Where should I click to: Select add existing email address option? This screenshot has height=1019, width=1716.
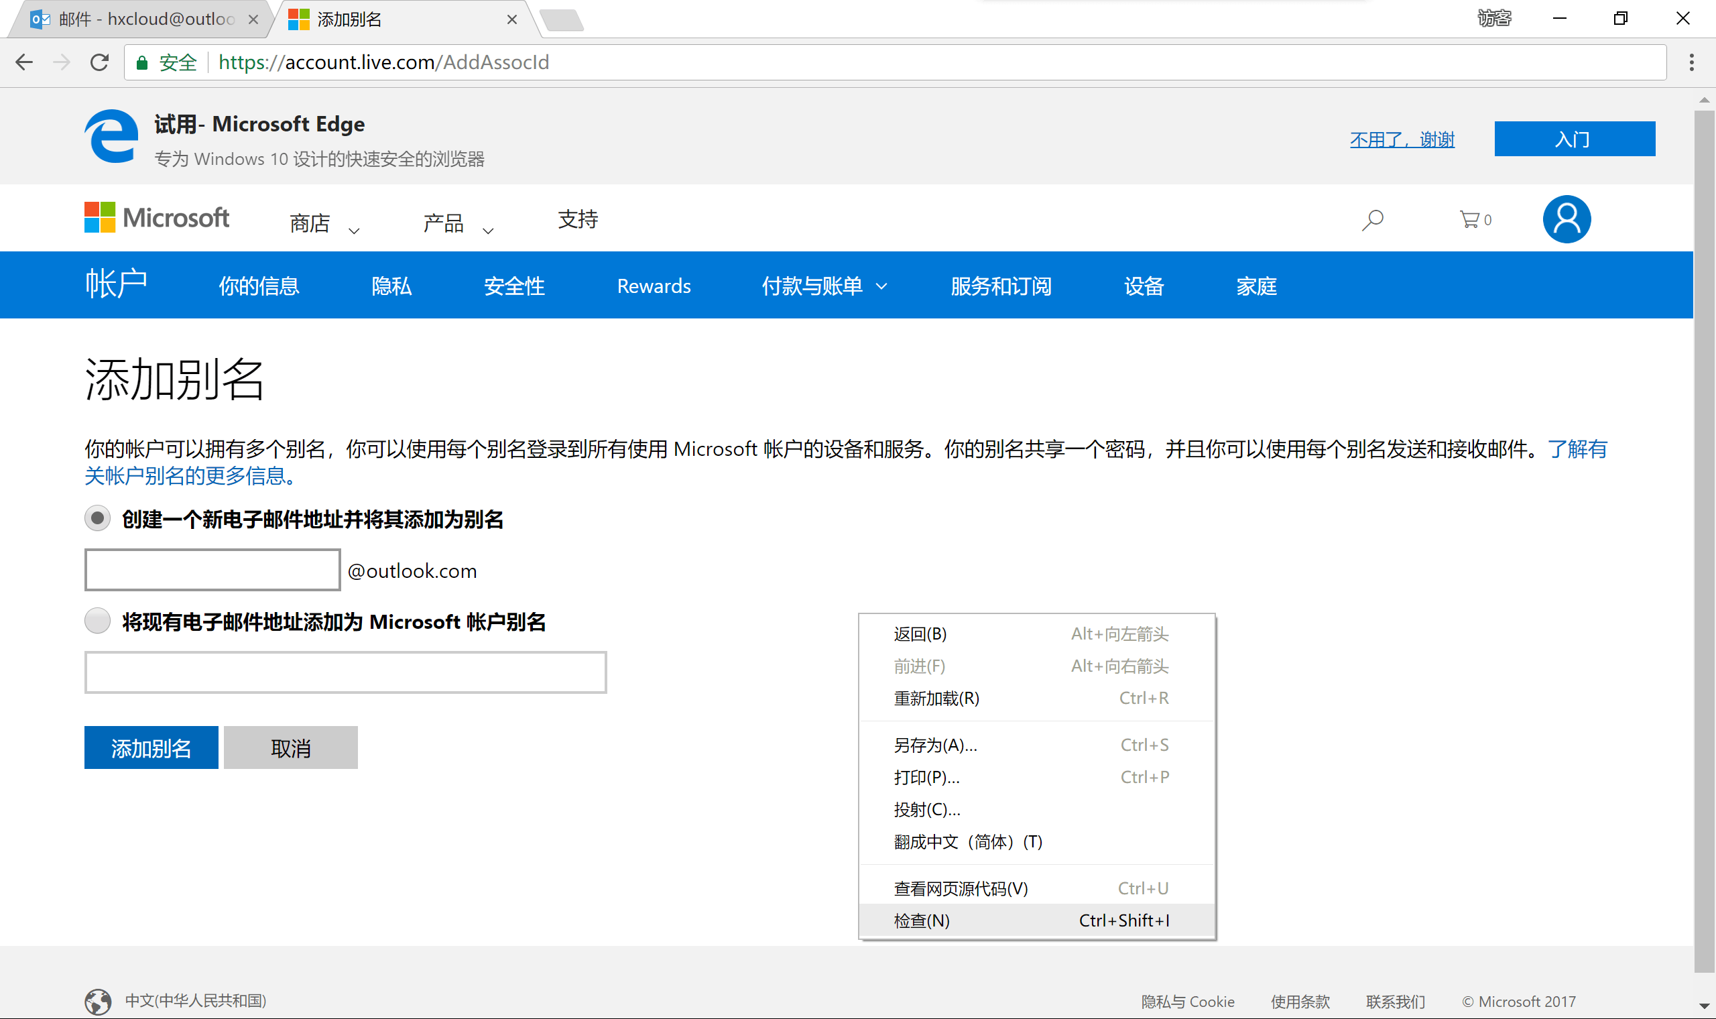[97, 621]
